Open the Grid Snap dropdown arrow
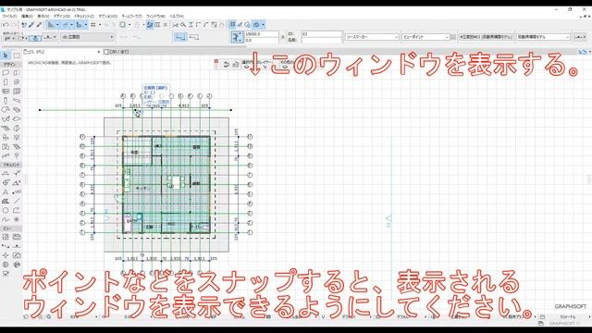 click(100, 25)
